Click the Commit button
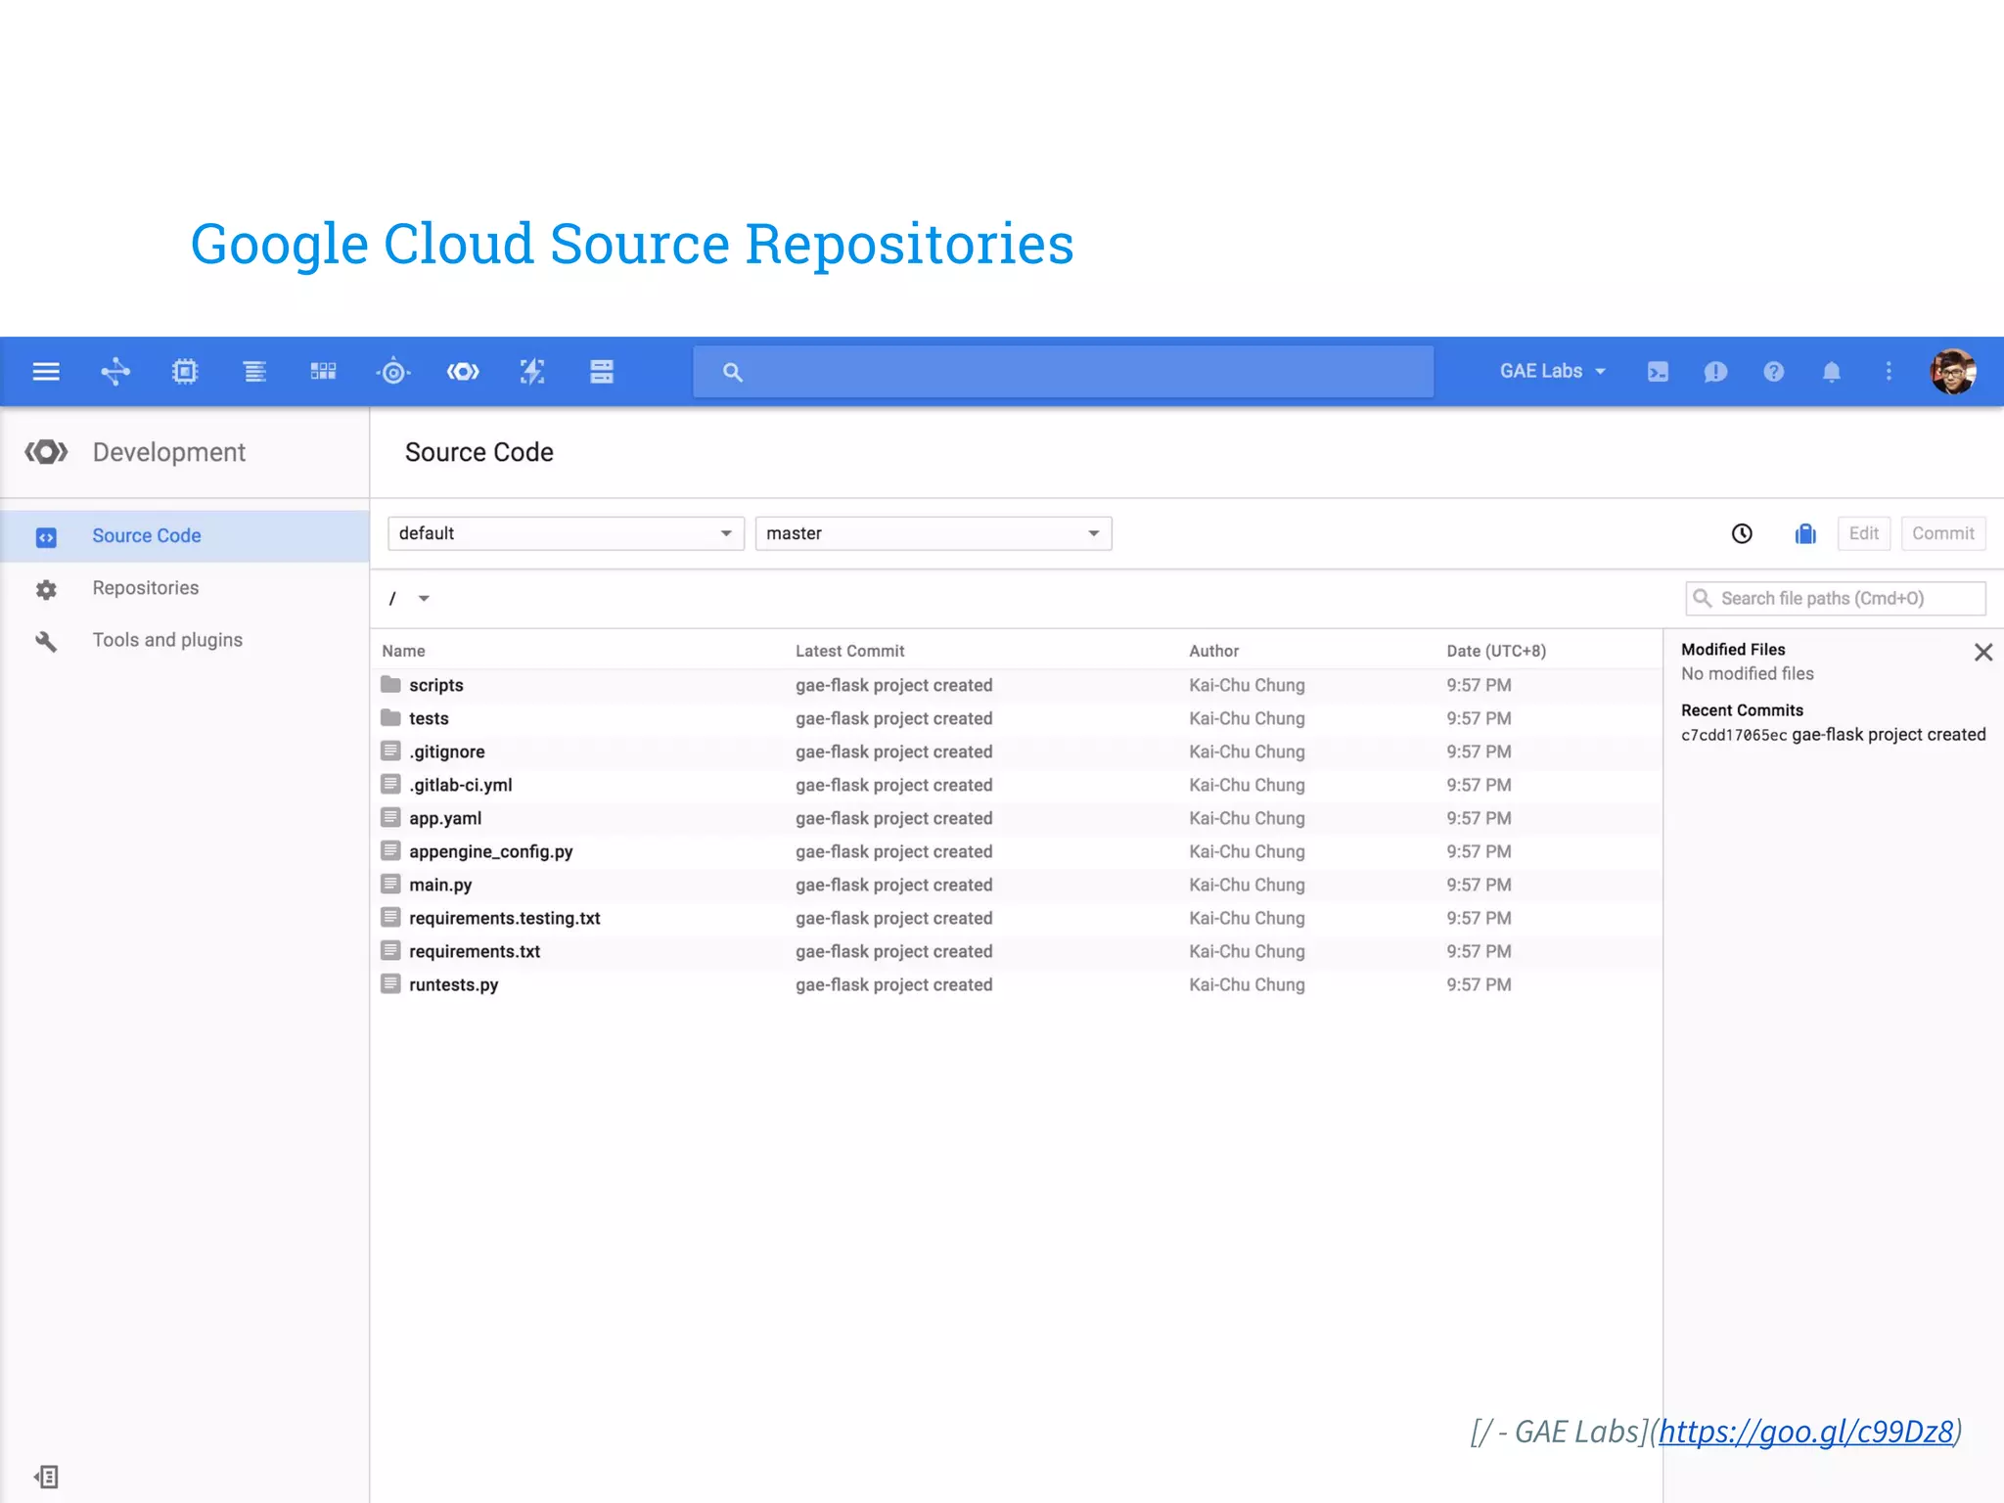The width and height of the screenshot is (2004, 1503). tap(1942, 533)
